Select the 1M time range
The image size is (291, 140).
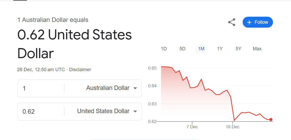click(x=201, y=49)
